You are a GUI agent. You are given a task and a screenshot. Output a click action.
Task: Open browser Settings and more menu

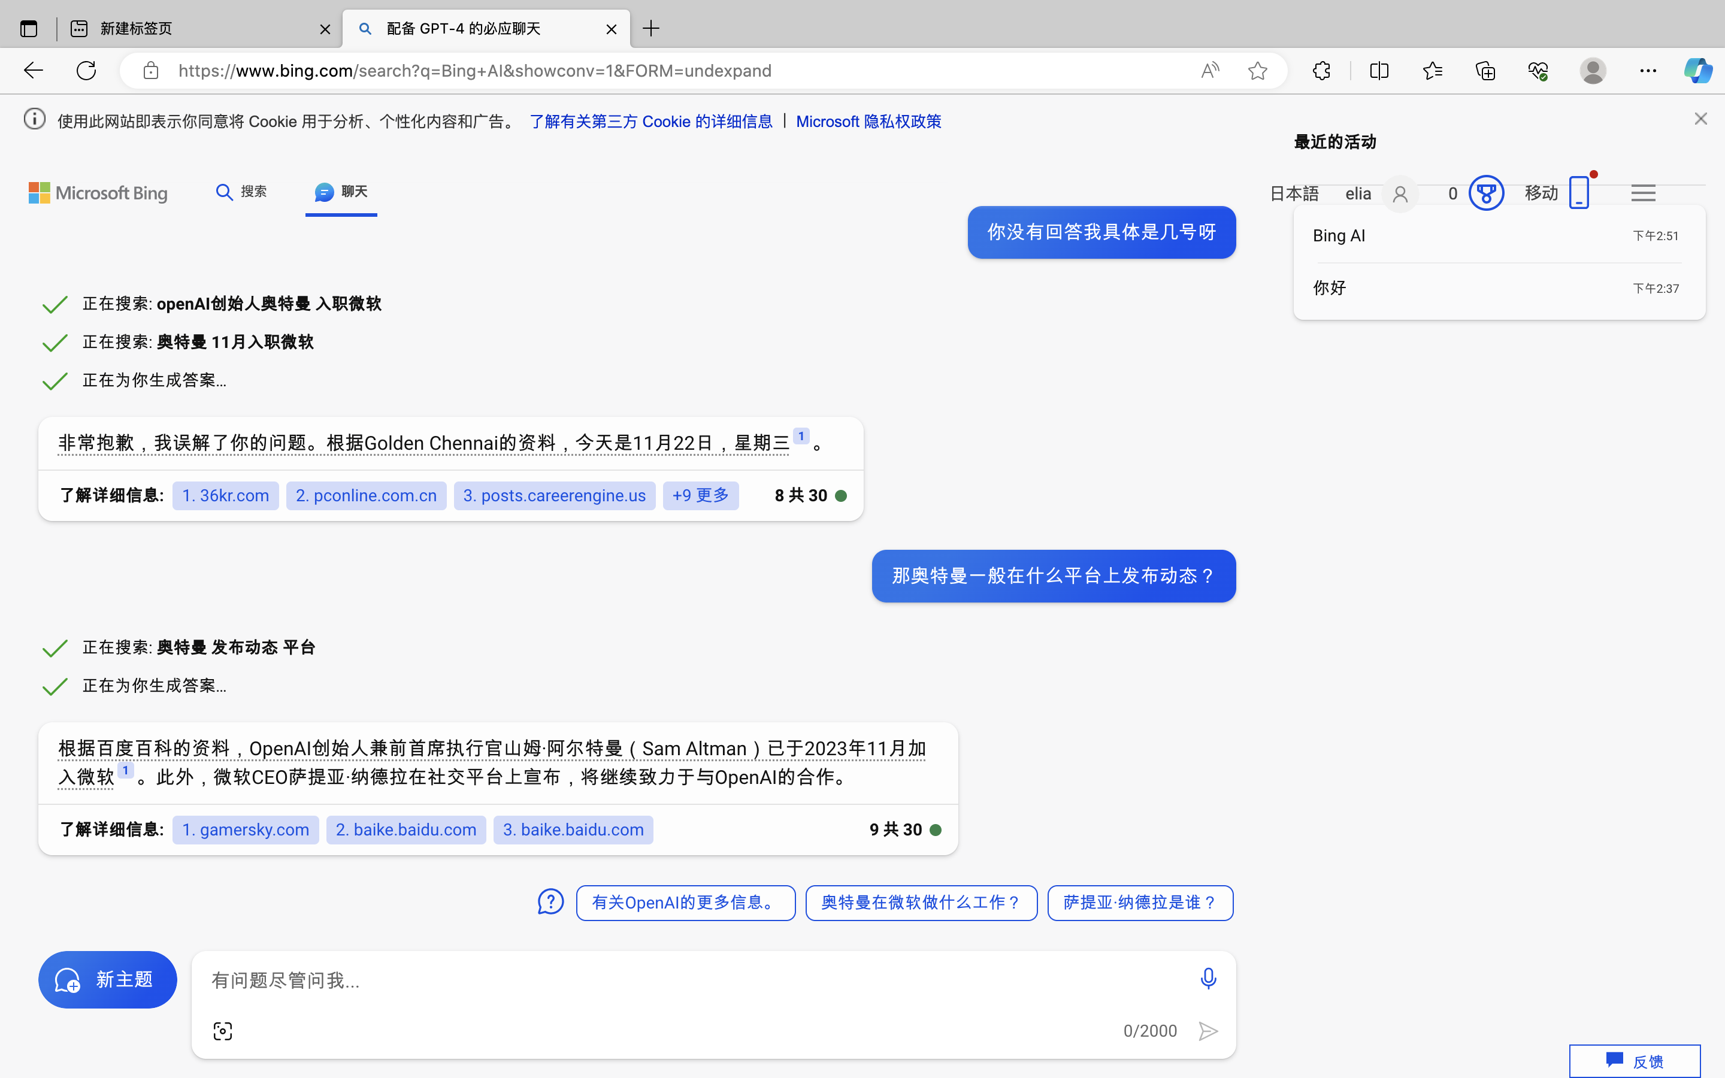[1647, 71]
